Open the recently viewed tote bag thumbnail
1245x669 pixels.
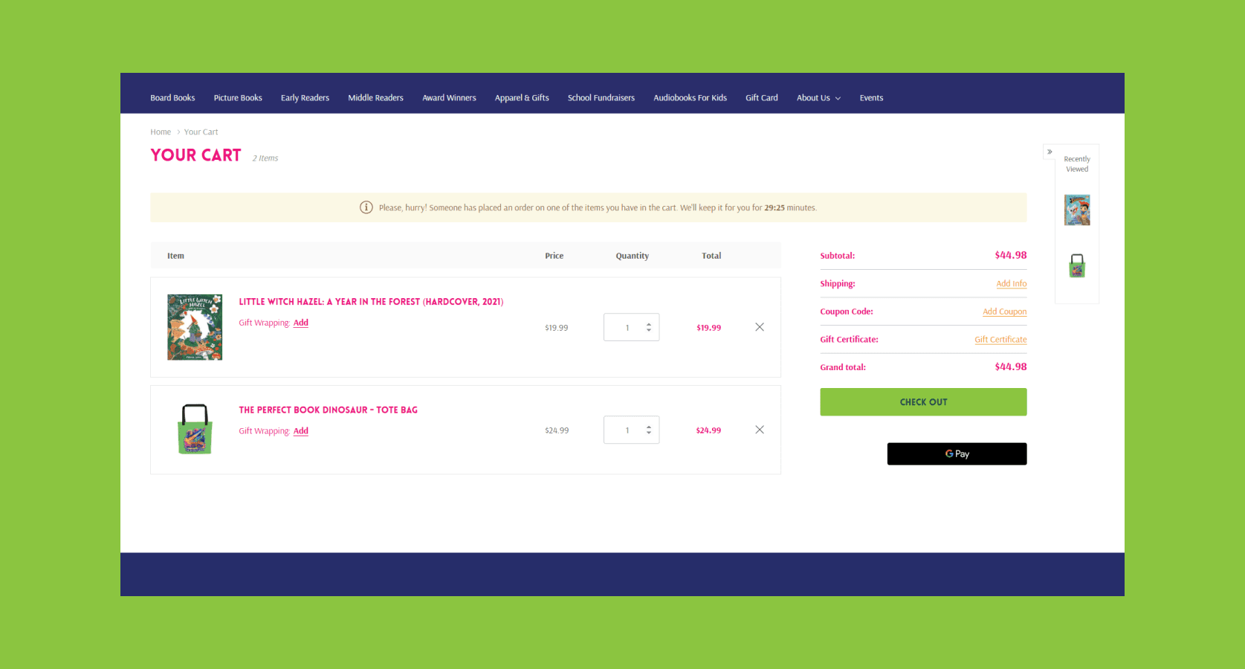[x=1077, y=265]
